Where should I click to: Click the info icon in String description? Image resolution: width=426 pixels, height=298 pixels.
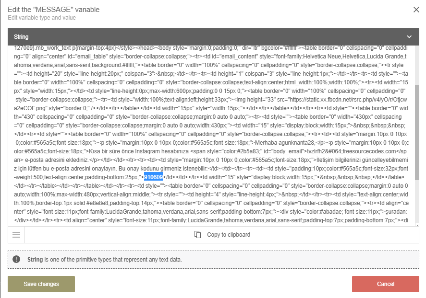pos(17,259)
